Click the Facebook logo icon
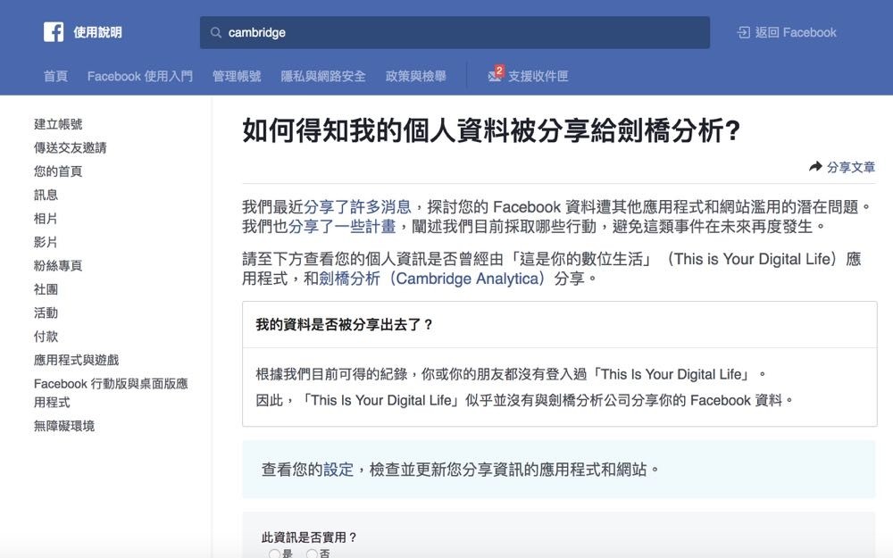The width and height of the screenshot is (893, 558). pyautogui.click(x=54, y=32)
